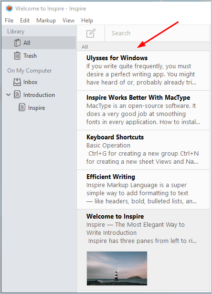Select Inspire Works Better With MacType sheet
The height and width of the screenshot is (294, 212).
[143, 110]
